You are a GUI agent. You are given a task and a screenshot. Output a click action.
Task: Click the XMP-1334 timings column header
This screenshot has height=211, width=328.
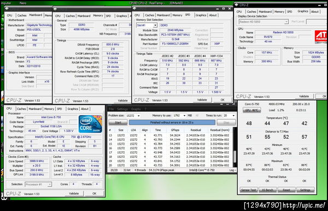(x=216, y=56)
